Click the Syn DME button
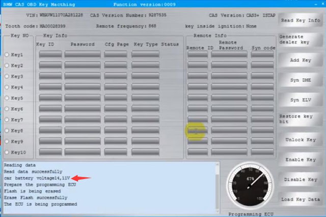Screen dimensions: 326x217 (301, 80)
